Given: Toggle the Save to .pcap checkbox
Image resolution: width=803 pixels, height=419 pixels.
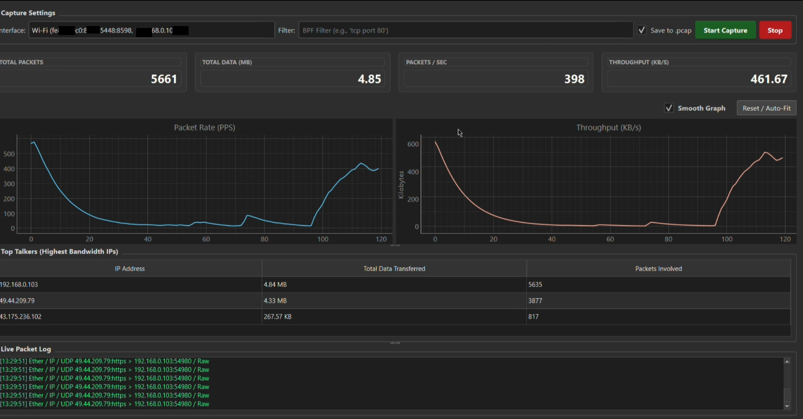Looking at the screenshot, I should (x=642, y=30).
